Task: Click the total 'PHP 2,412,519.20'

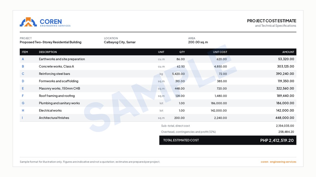Action: (x=277, y=140)
